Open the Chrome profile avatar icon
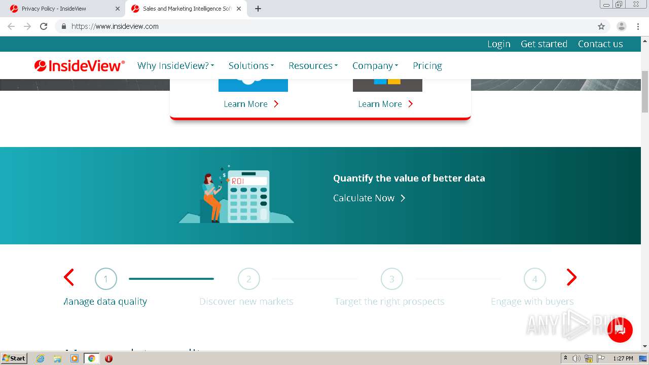The height and width of the screenshot is (365, 649). tap(622, 26)
